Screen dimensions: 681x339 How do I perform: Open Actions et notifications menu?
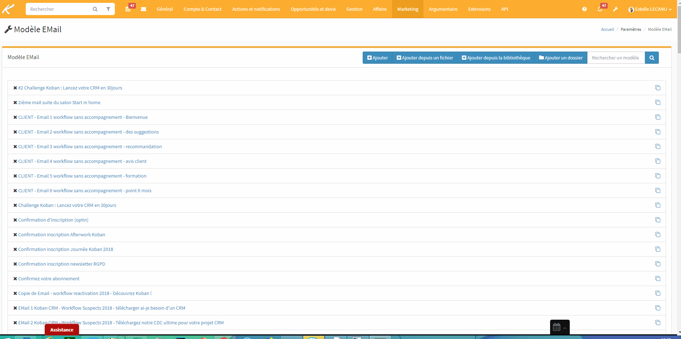pyautogui.click(x=256, y=9)
